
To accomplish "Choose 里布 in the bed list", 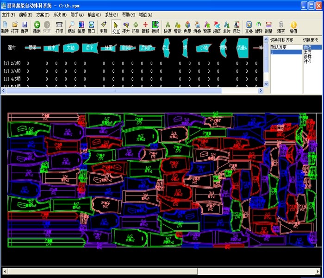I will click(x=308, y=52).
